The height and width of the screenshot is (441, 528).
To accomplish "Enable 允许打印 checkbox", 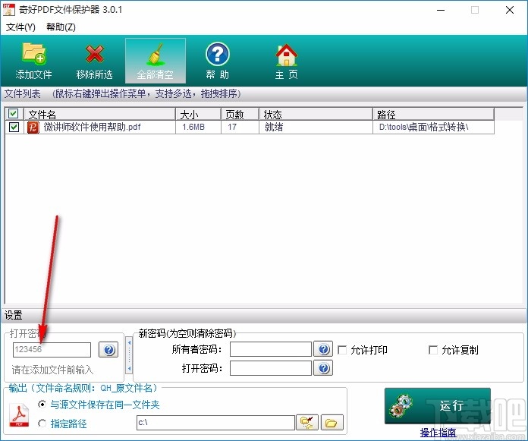I will click(x=342, y=350).
